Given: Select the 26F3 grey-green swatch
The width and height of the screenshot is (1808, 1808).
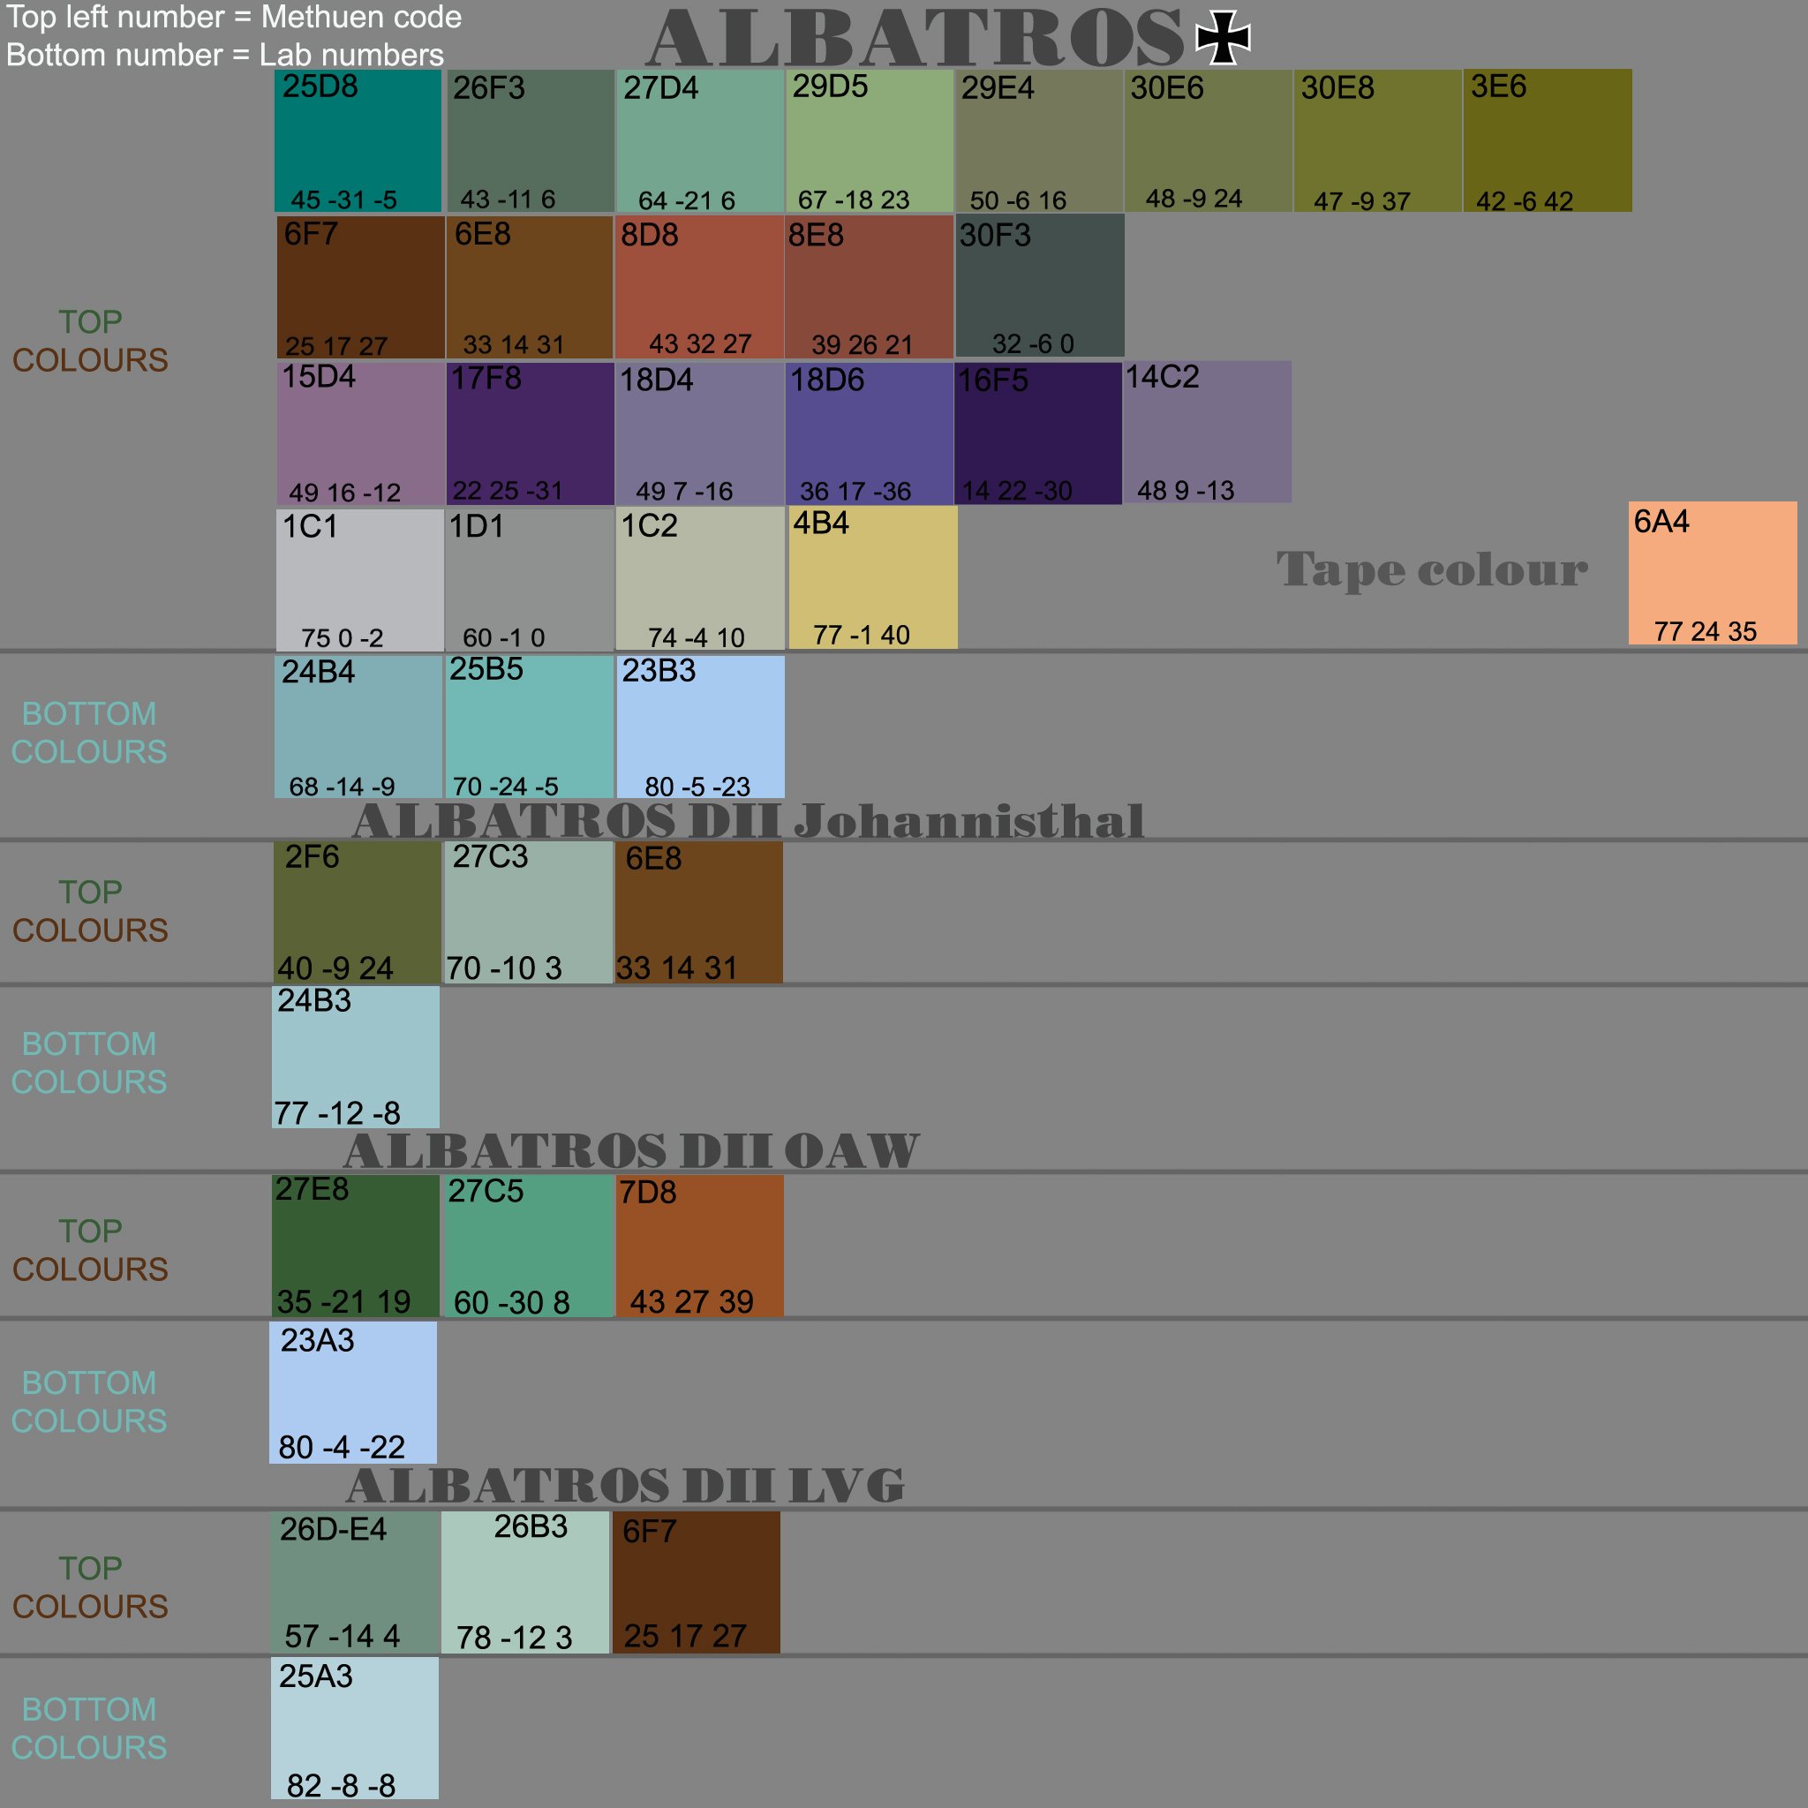Looking at the screenshot, I should pos(530,140).
